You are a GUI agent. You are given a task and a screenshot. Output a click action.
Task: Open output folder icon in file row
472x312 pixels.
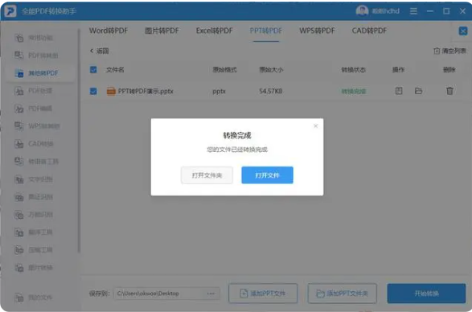coord(418,91)
